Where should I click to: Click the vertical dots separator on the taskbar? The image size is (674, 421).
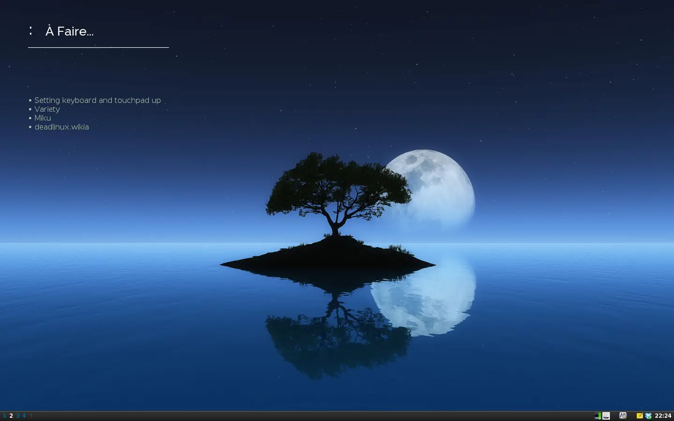pyautogui.click(x=30, y=415)
